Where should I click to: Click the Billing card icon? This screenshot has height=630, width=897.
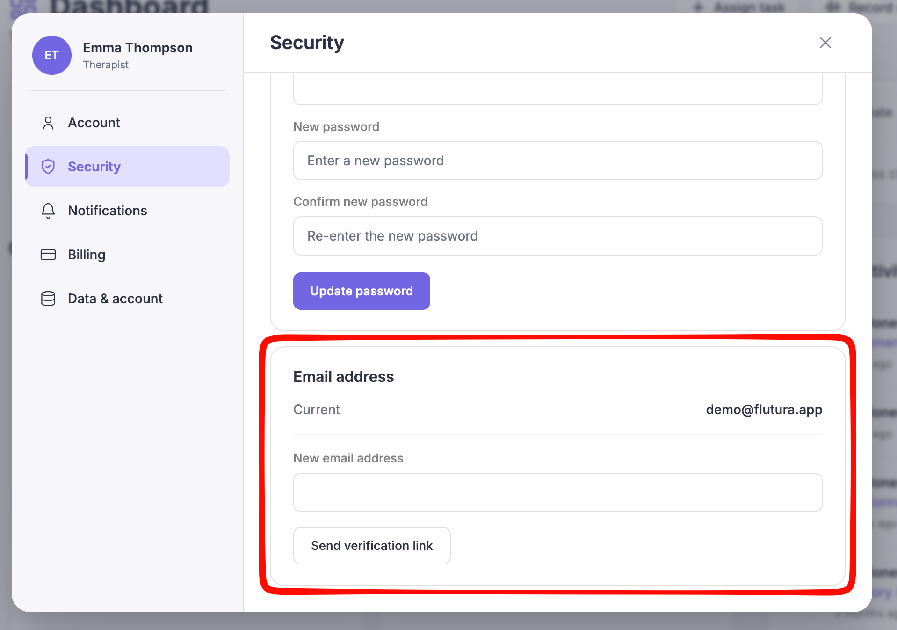click(x=48, y=255)
